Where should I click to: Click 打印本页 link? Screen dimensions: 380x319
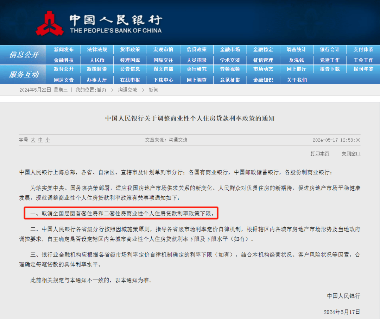coord(320,154)
